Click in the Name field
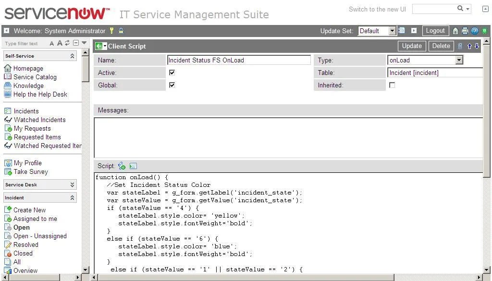492x281 pixels. tap(239, 60)
